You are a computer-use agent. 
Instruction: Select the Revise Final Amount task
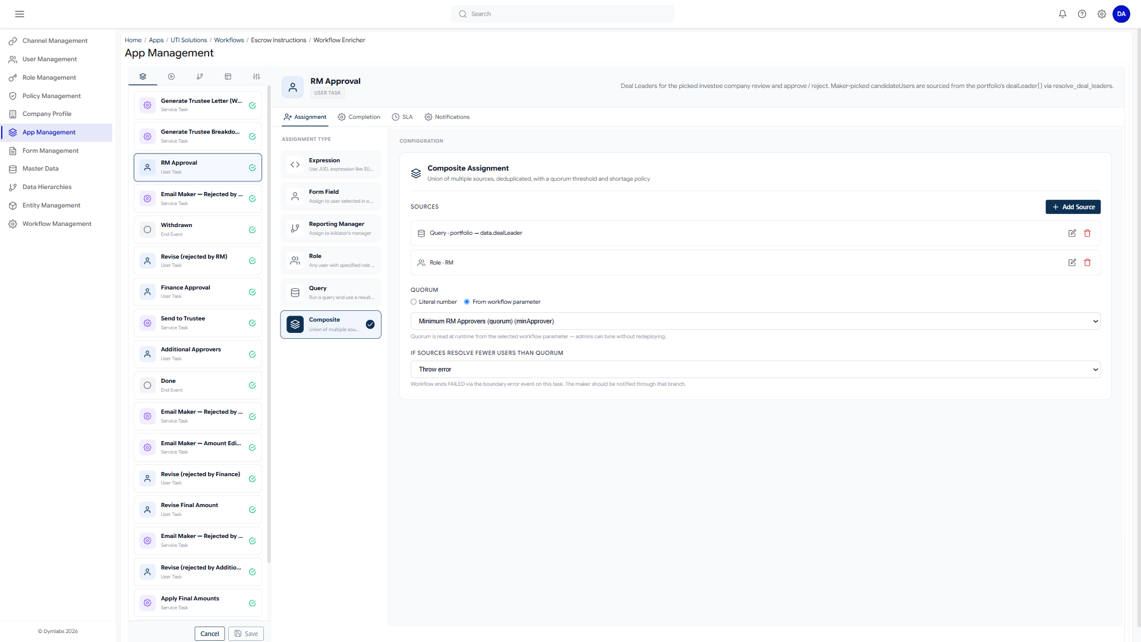(x=198, y=509)
